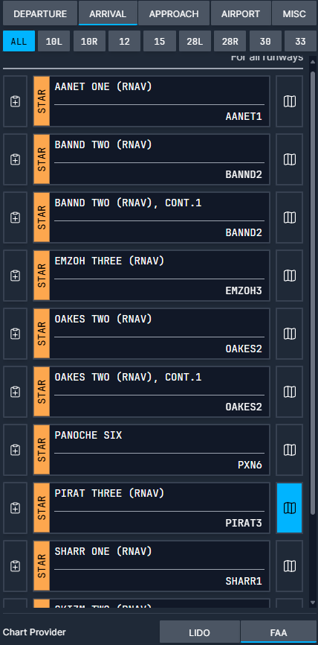Filter charts by runway 10L
318x645 pixels.
53,41
